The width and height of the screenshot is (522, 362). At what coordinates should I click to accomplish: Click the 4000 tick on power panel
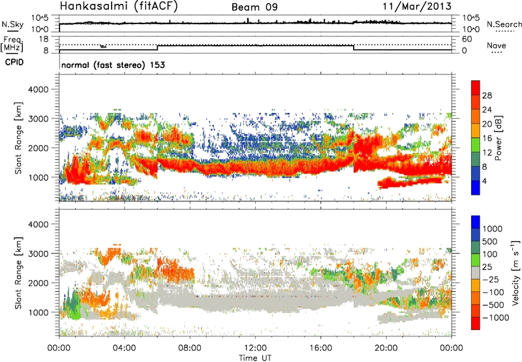click(38, 90)
